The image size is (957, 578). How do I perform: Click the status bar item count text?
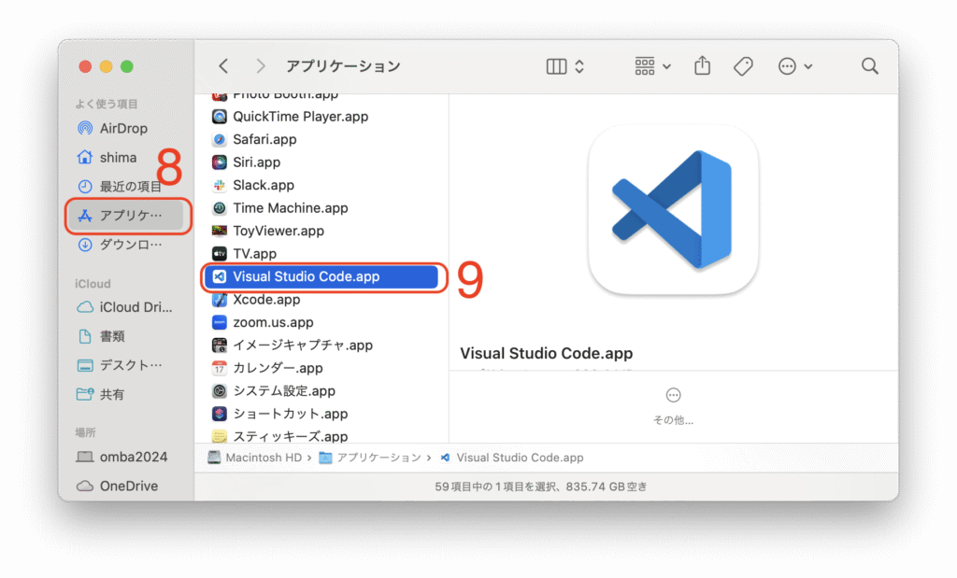coord(541,486)
